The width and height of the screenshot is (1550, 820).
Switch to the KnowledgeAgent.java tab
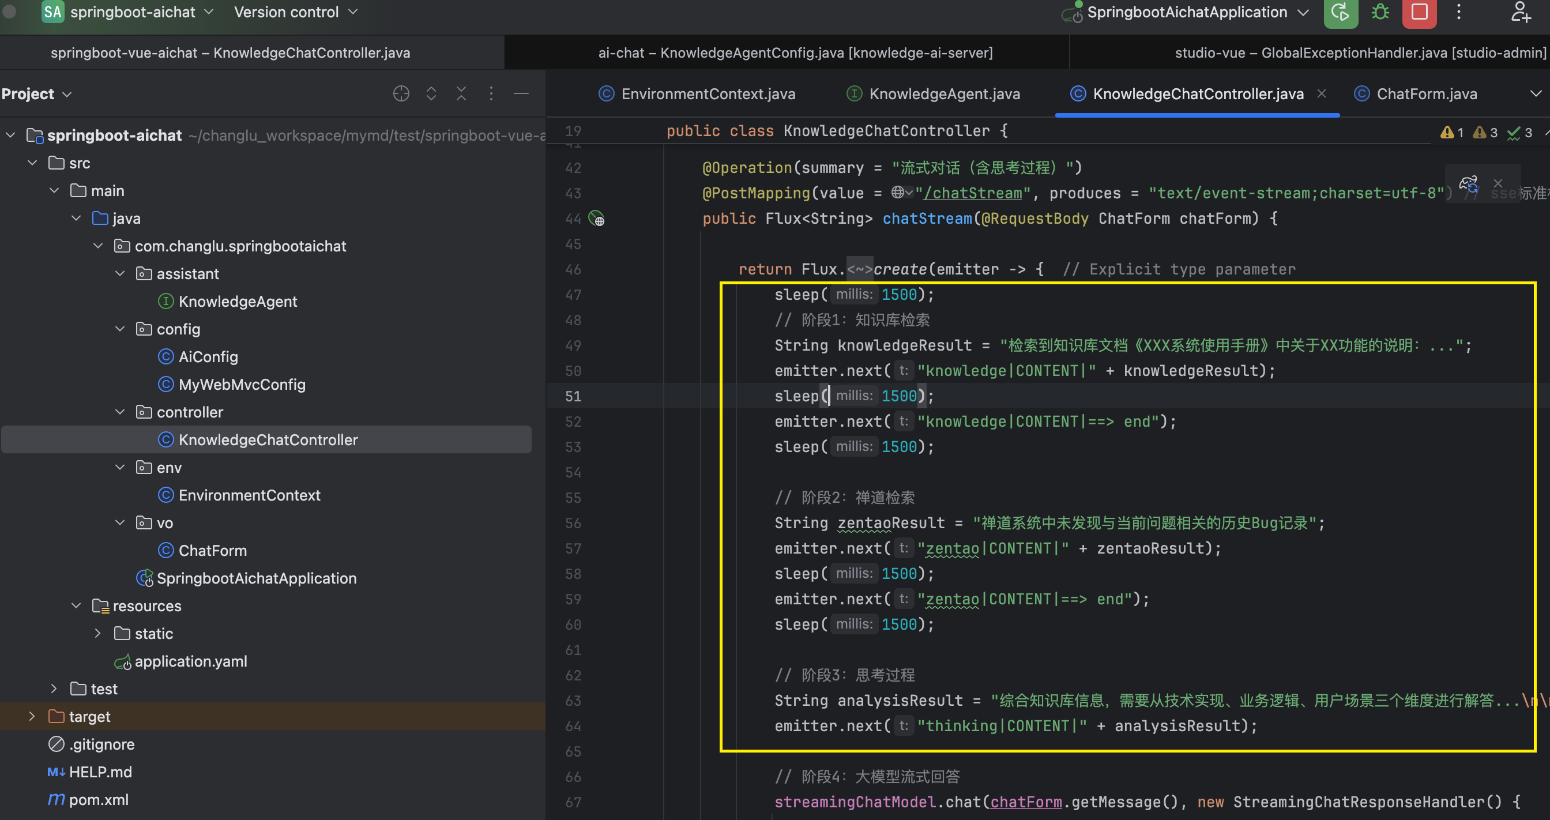[x=933, y=94]
